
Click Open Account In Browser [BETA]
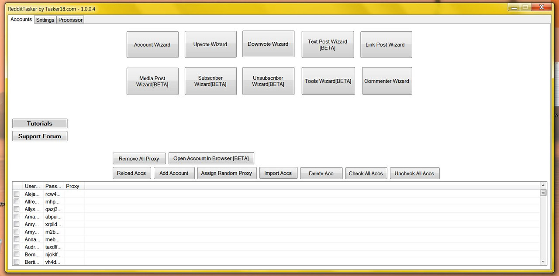[x=211, y=158]
